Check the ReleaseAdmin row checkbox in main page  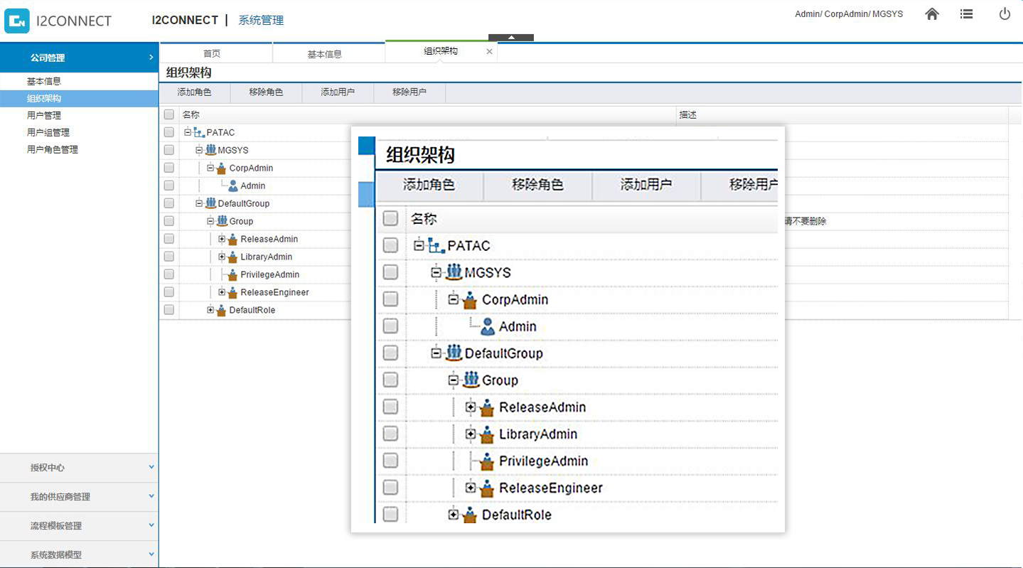(x=168, y=239)
